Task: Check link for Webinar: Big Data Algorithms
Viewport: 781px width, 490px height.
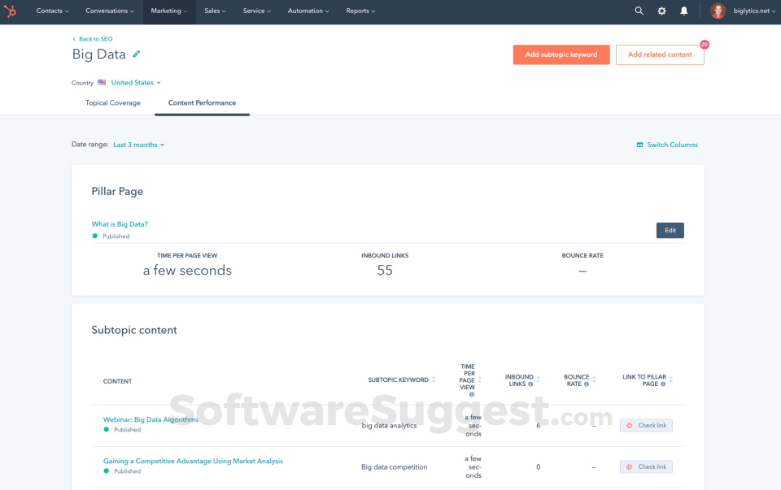Action: click(x=646, y=425)
